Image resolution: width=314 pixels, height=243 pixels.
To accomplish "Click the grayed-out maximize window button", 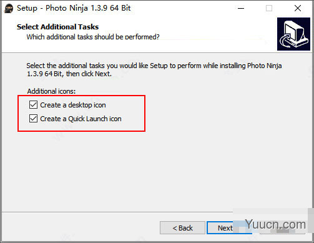I will (269, 8).
